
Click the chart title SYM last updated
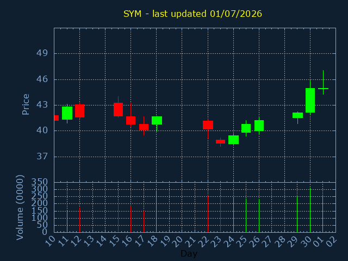pos(192,14)
